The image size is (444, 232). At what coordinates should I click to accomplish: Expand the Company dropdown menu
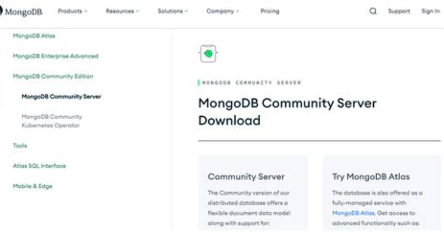pos(223,11)
